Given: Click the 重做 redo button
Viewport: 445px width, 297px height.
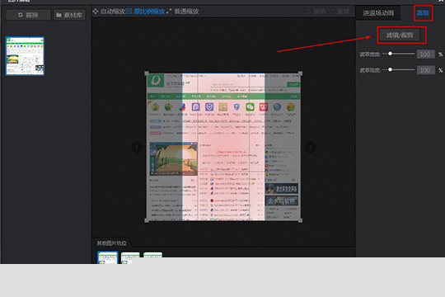Looking at the screenshot, I should (340, 12).
